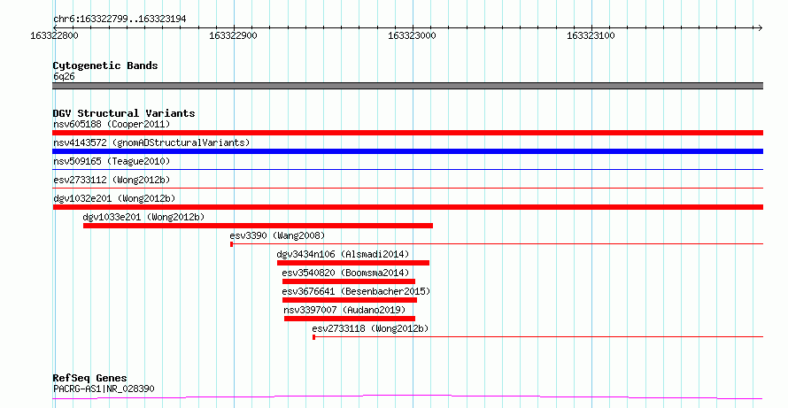
Task: Click the 6q26 band label
Action: point(64,77)
